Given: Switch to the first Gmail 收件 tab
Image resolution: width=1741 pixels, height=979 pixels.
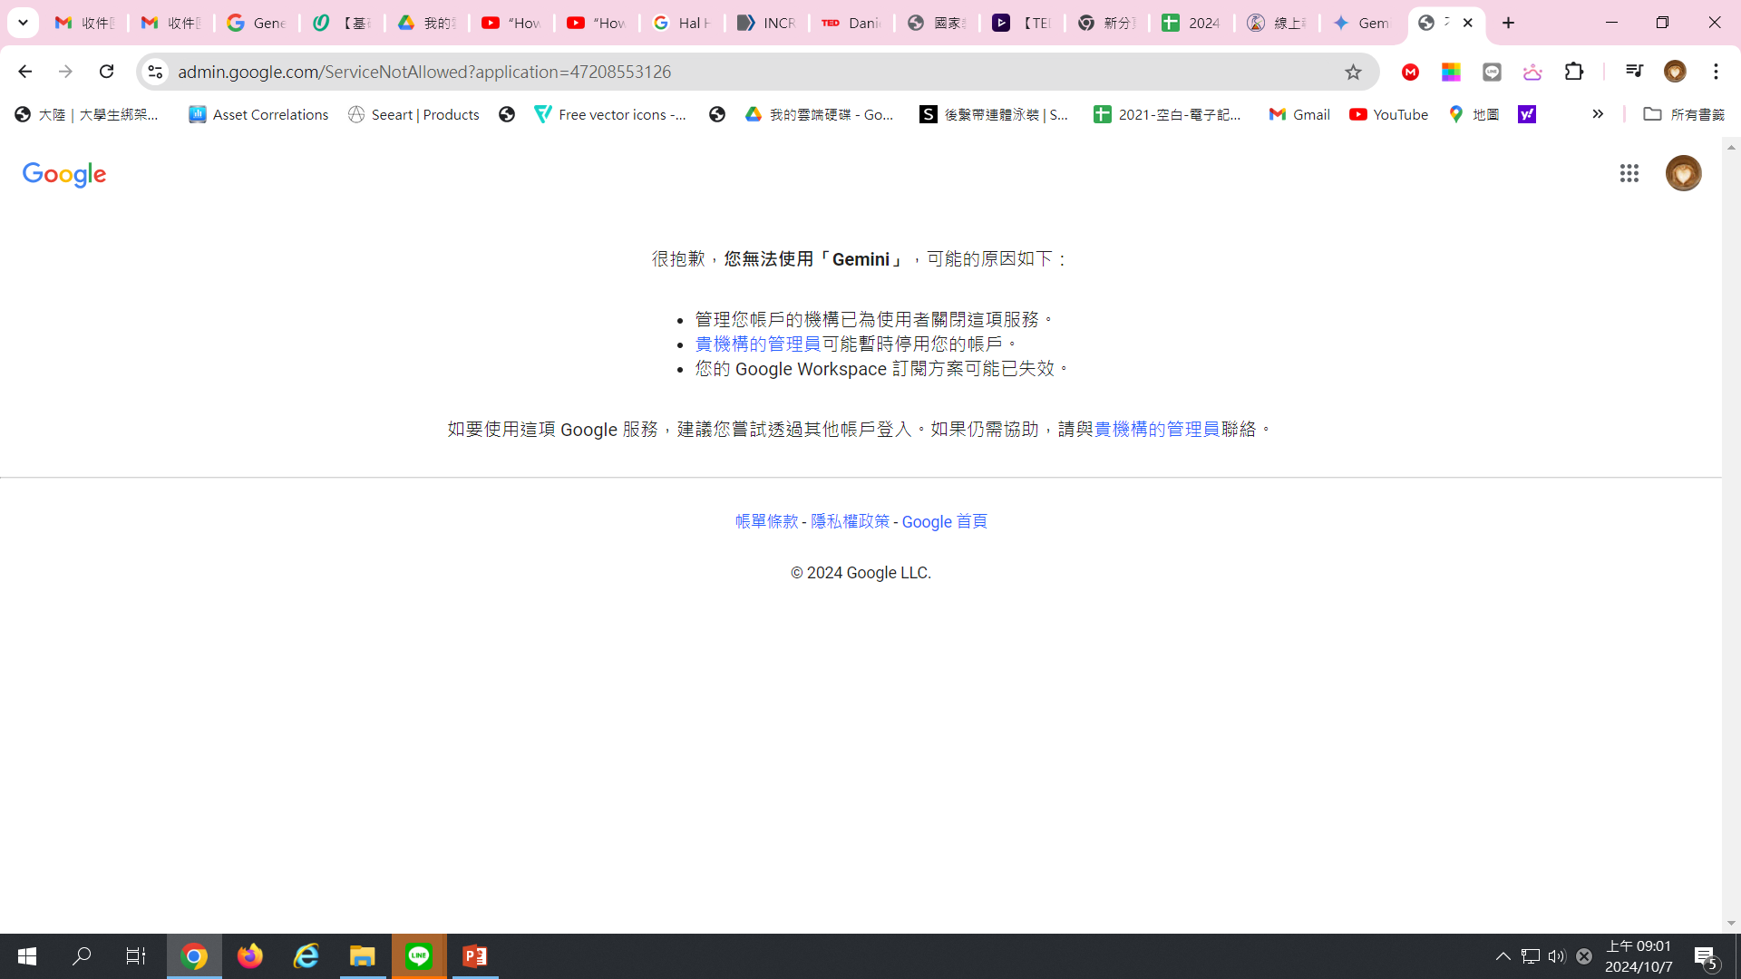Looking at the screenshot, I should click(85, 23).
